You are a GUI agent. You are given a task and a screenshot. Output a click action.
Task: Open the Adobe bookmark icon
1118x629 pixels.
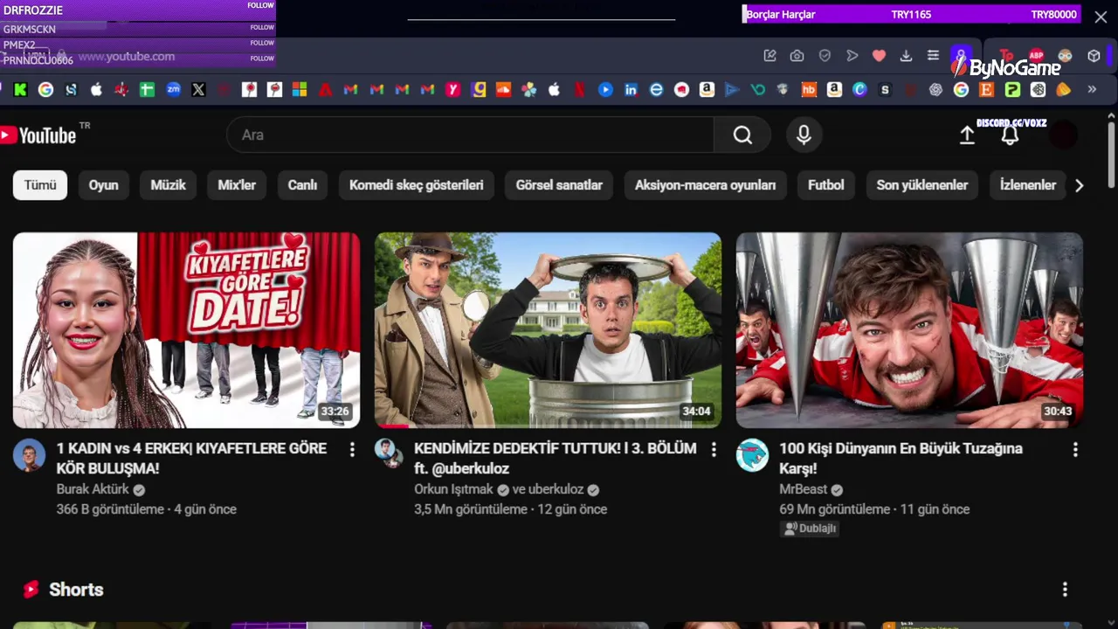[x=325, y=89]
